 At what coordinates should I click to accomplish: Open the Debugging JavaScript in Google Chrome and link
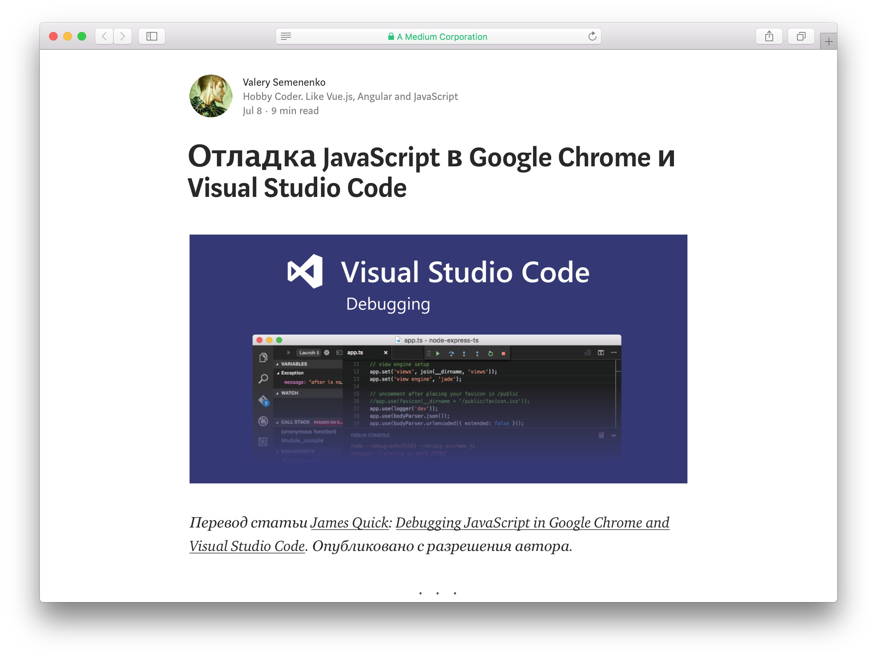pos(532,523)
